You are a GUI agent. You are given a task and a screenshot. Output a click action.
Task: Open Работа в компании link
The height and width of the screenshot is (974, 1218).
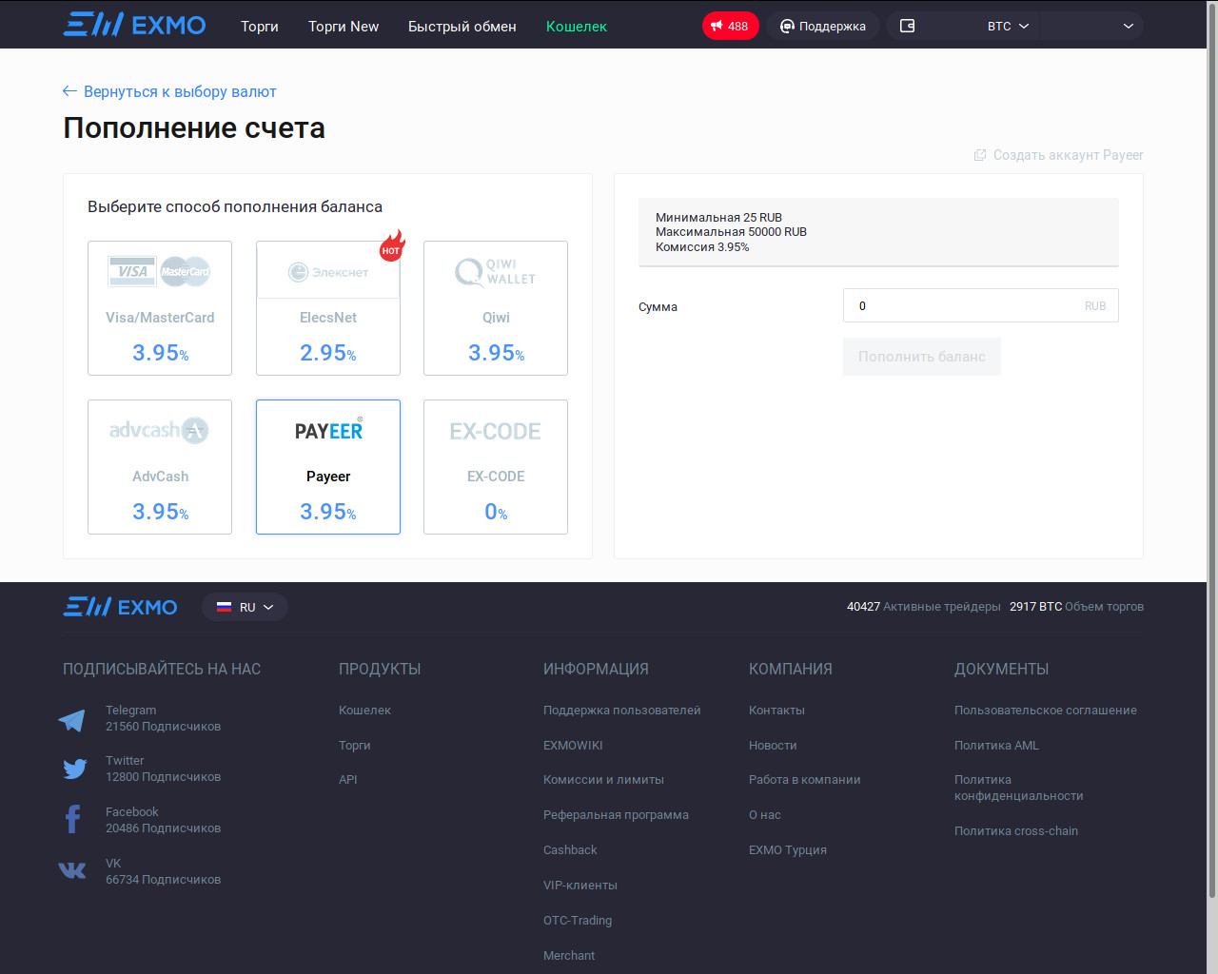(x=804, y=780)
